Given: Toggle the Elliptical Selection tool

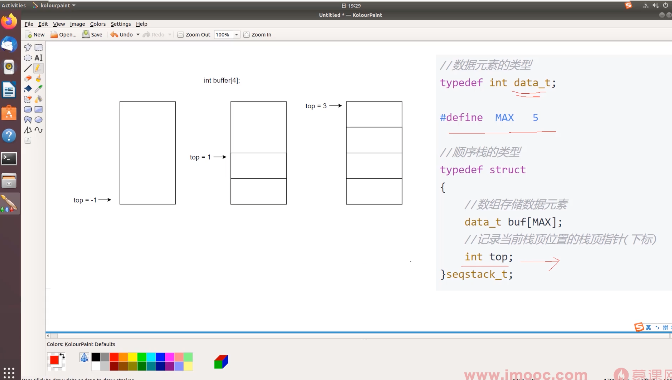Looking at the screenshot, I should click(x=28, y=58).
